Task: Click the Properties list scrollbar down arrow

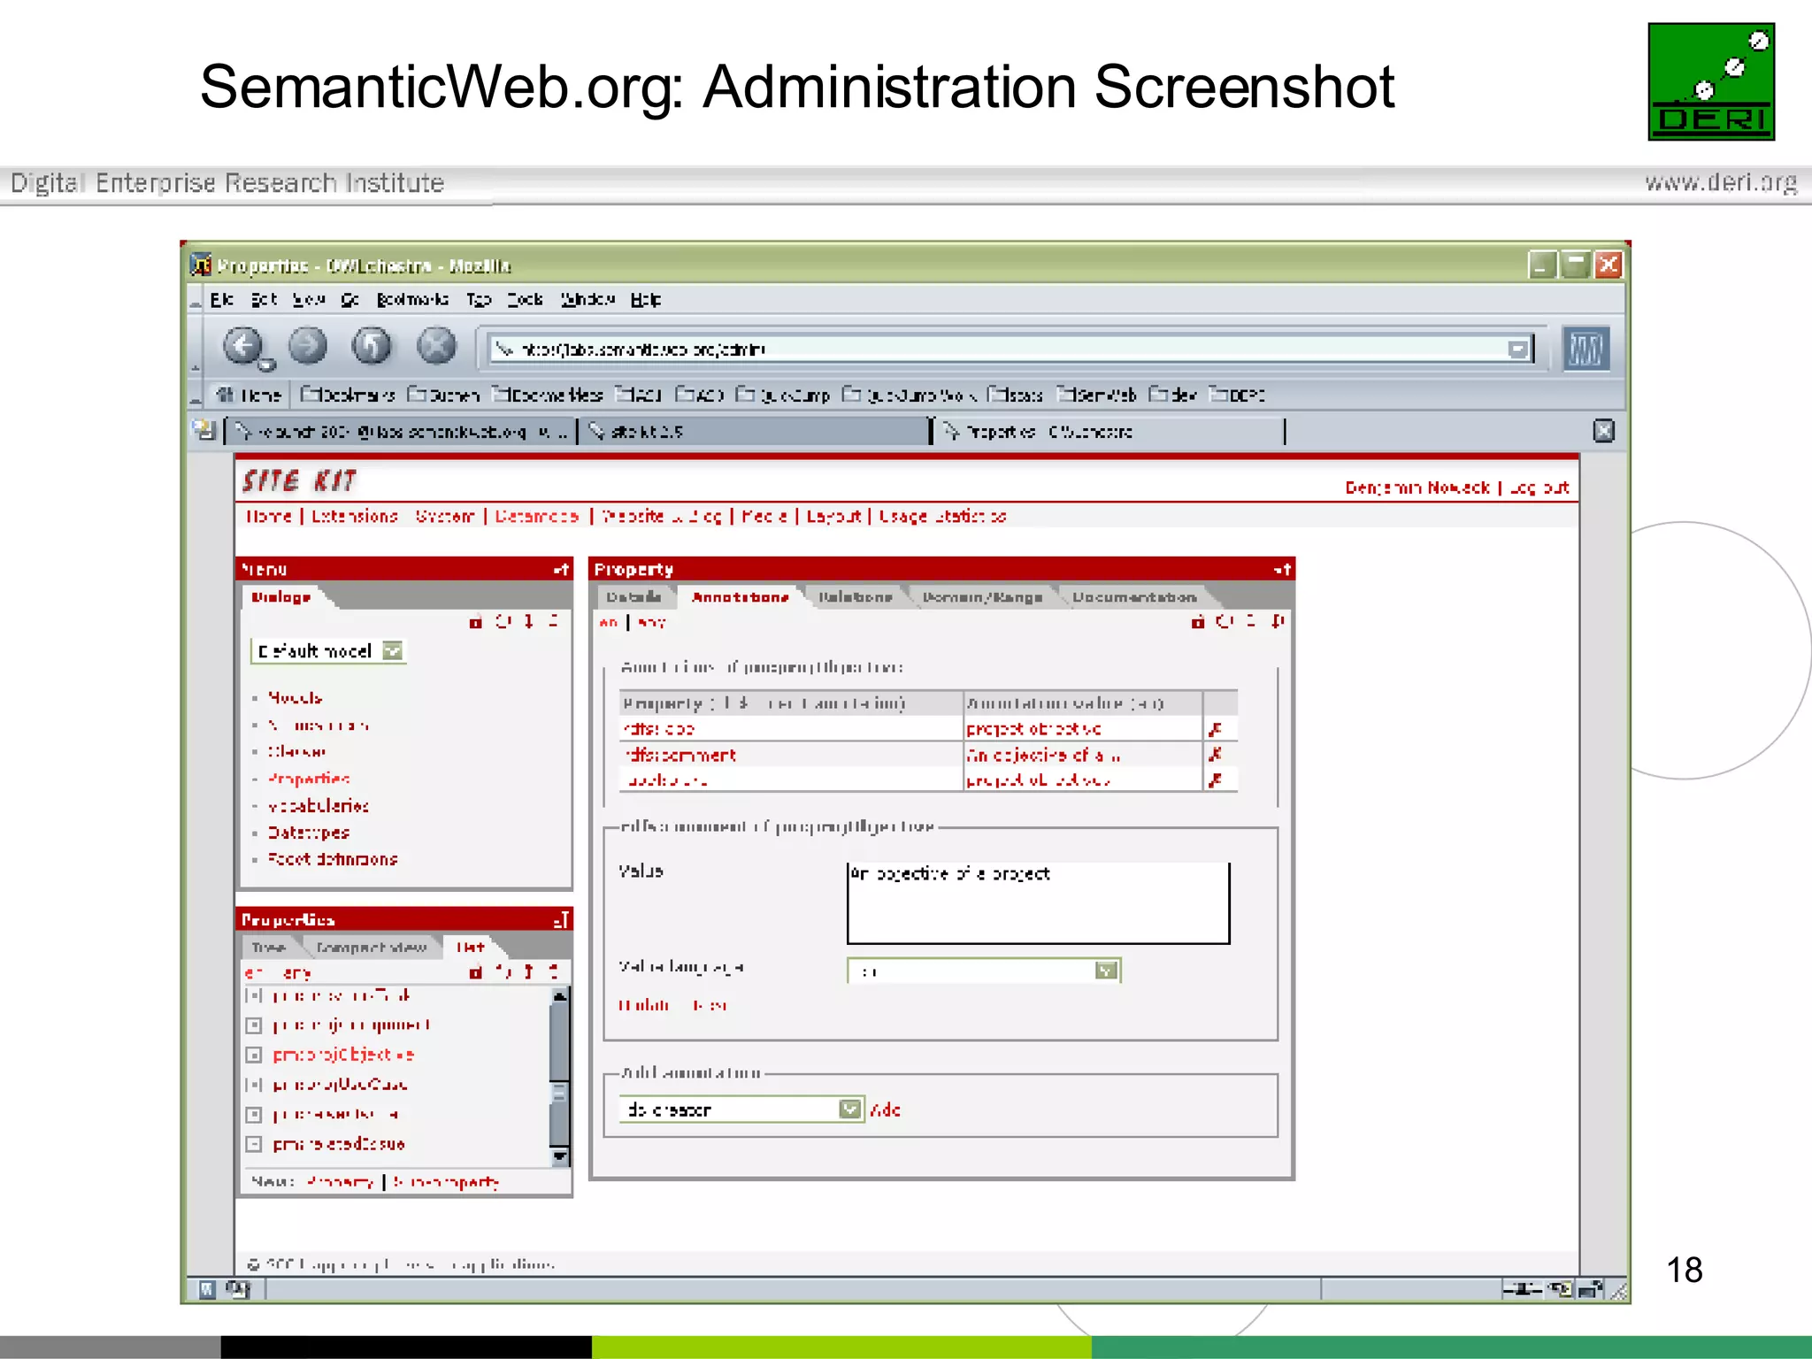Action: tap(559, 1156)
